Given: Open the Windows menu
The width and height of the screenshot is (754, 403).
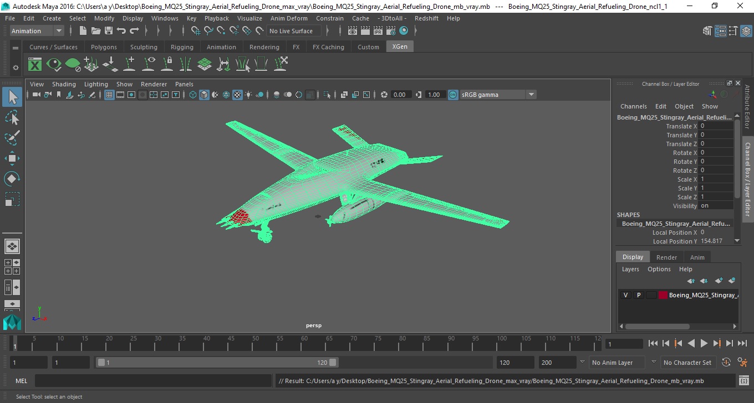Looking at the screenshot, I should [x=165, y=18].
